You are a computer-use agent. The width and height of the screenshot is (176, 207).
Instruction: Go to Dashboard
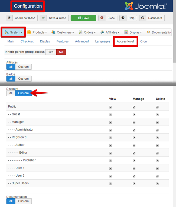pyautogui.click(x=152, y=18)
